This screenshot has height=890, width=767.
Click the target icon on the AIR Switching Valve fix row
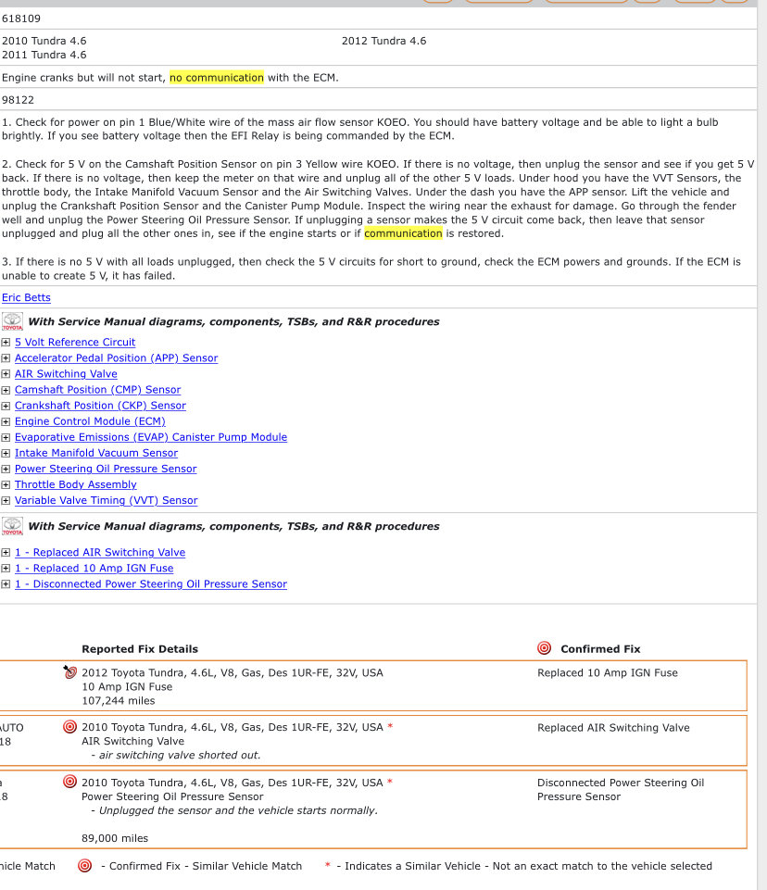[69, 726]
